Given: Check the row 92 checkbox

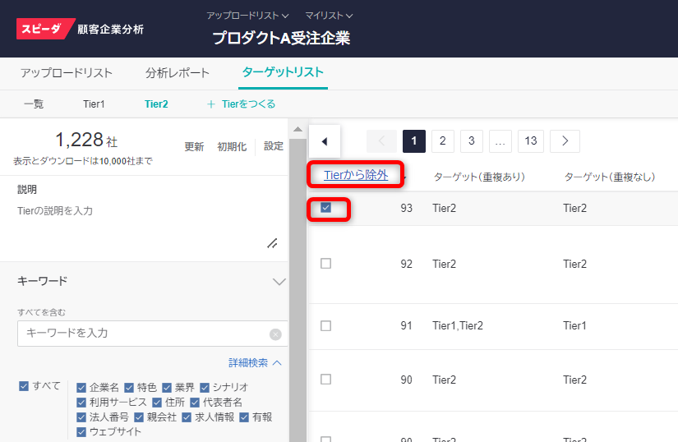Looking at the screenshot, I should [x=325, y=264].
